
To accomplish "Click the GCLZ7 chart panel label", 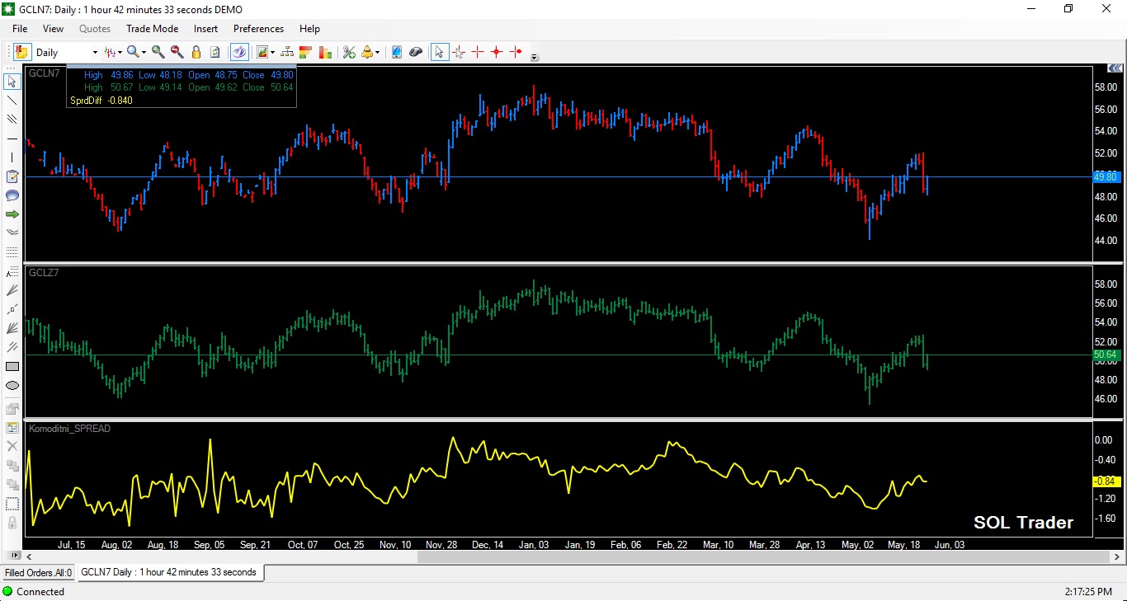I will (44, 271).
